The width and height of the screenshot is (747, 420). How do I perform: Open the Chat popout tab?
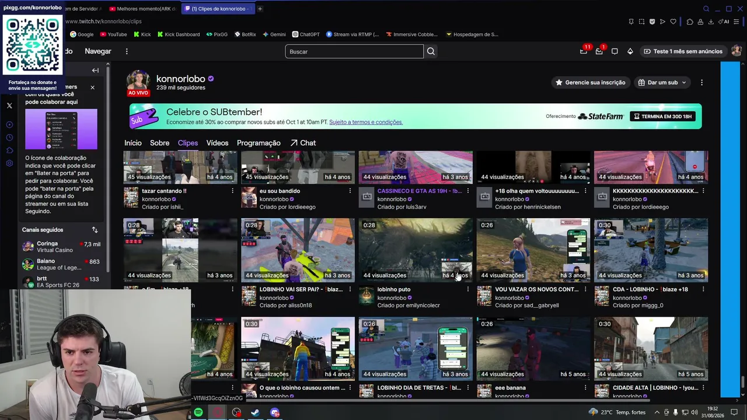(x=303, y=143)
